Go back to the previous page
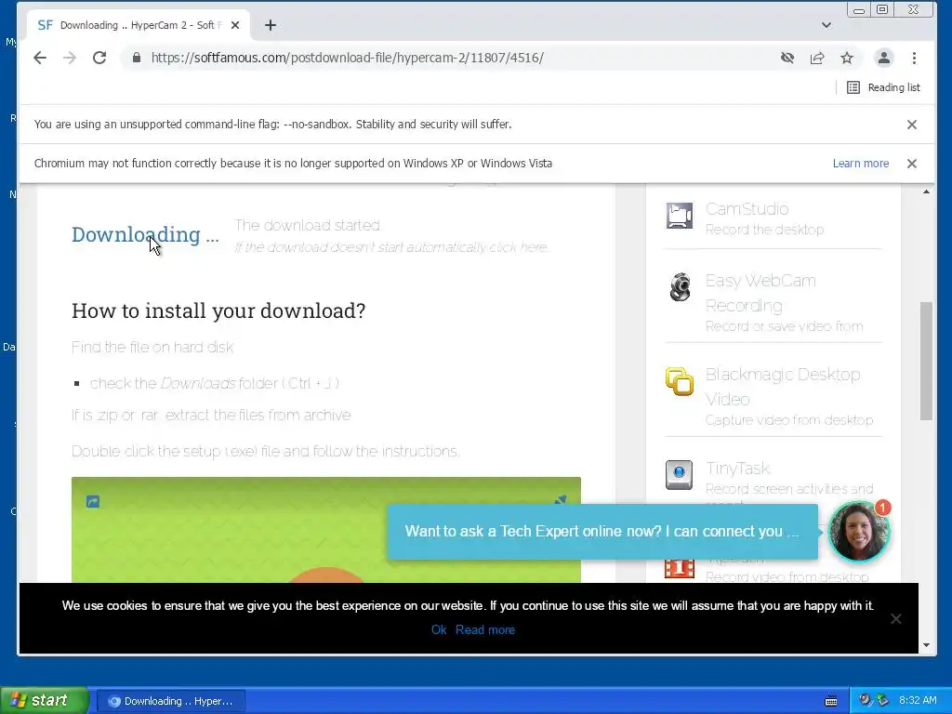Screen dimensions: 952x714 pyautogui.click(x=40, y=58)
